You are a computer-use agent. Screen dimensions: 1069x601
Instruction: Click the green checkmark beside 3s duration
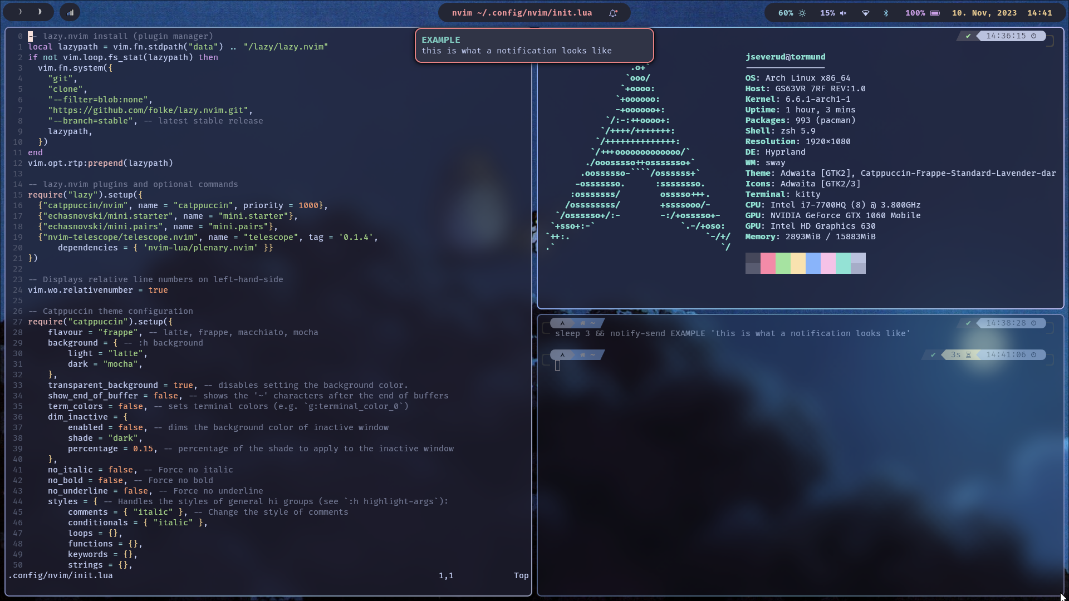tap(933, 355)
